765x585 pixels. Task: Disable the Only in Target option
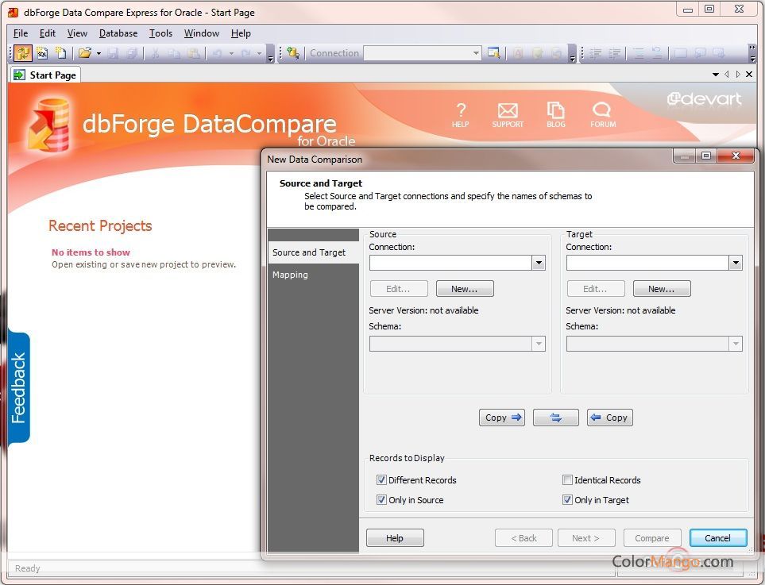pyautogui.click(x=568, y=499)
